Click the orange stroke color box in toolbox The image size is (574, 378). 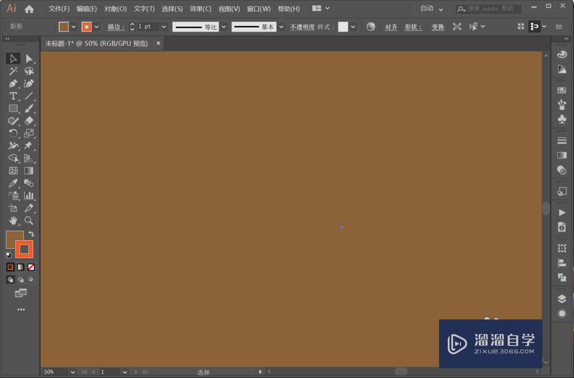point(24,249)
